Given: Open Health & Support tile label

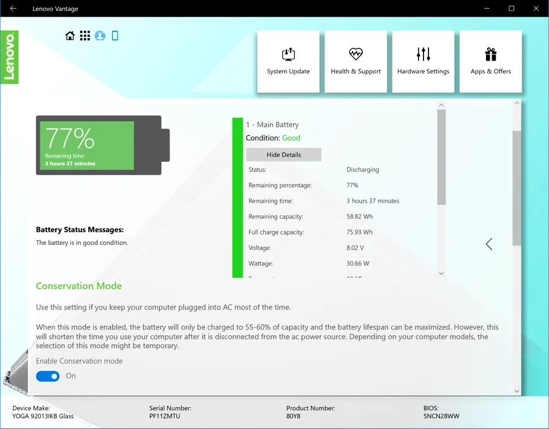Looking at the screenshot, I should pyautogui.click(x=356, y=72).
